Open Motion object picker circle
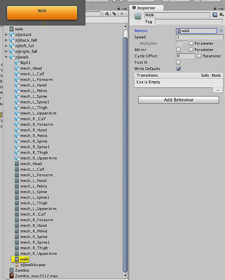 [221, 31]
